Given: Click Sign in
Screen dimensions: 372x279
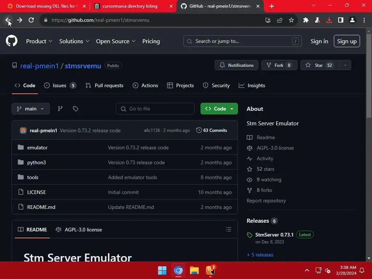Looking at the screenshot, I should pos(319,41).
